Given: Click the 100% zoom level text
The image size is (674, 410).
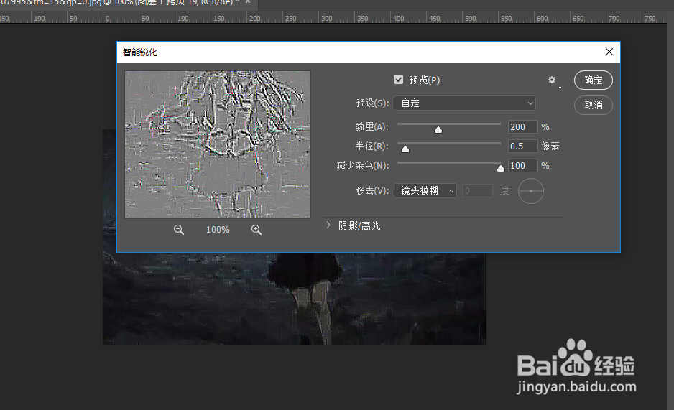Looking at the screenshot, I should click(x=218, y=230).
